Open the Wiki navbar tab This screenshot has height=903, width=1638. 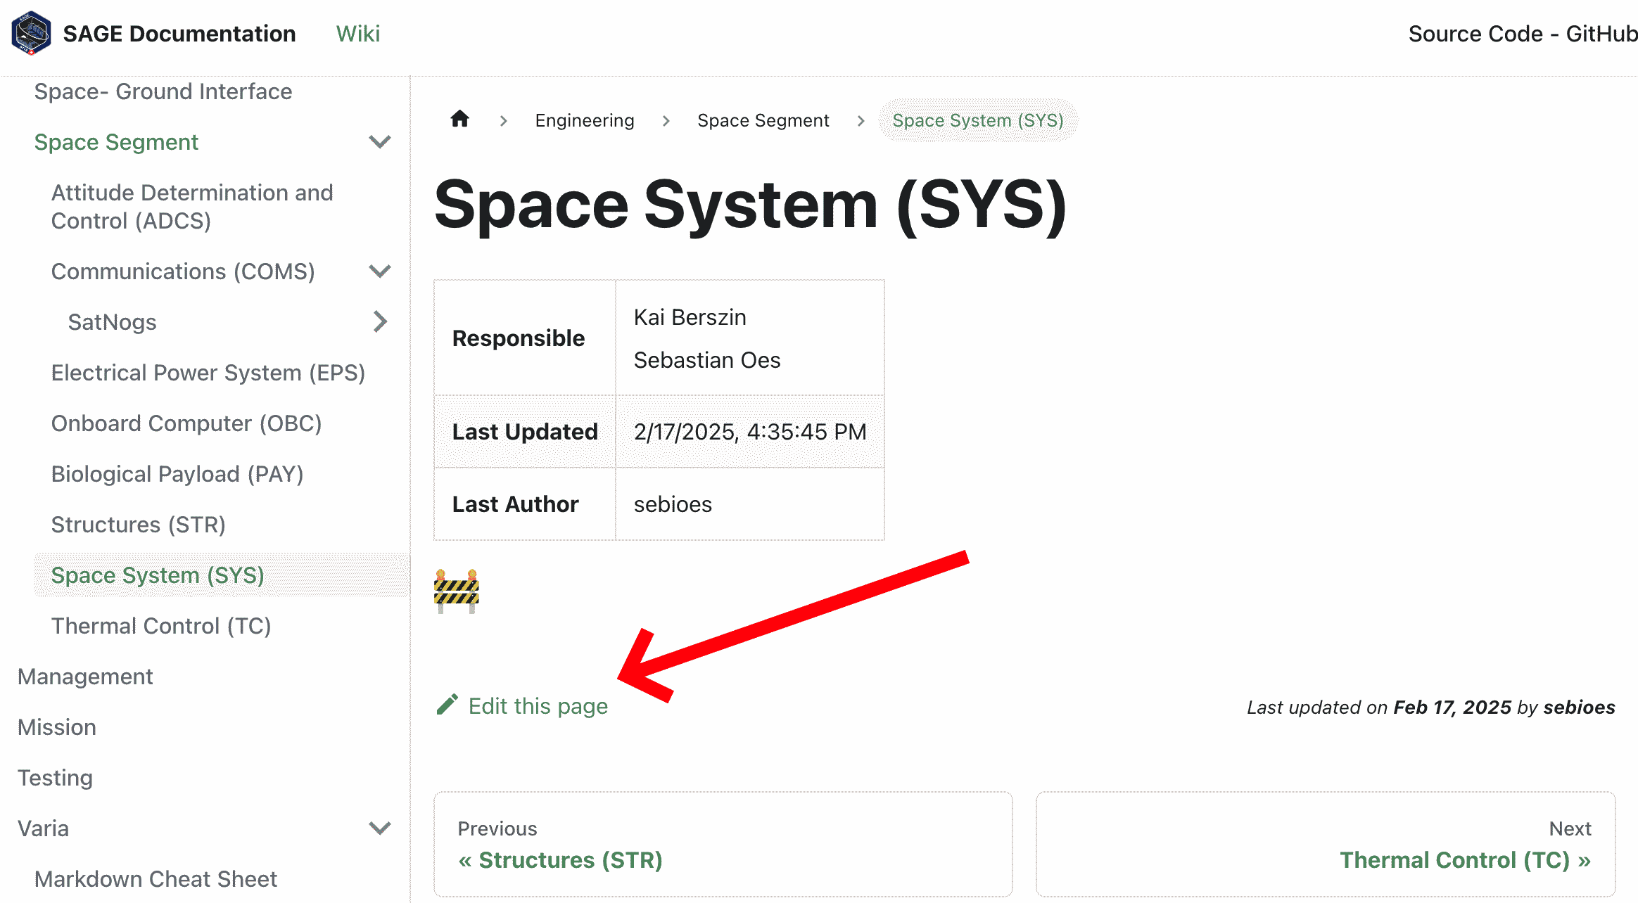358,34
